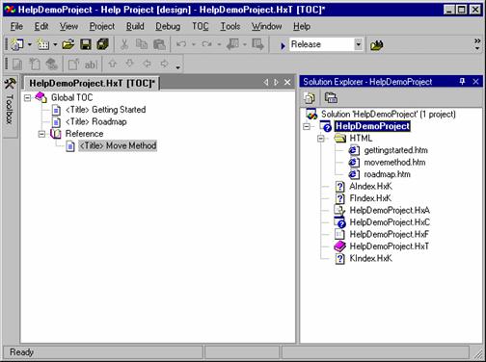
Task: Click the tab scroll right arrow
Action: click(x=276, y=83)
